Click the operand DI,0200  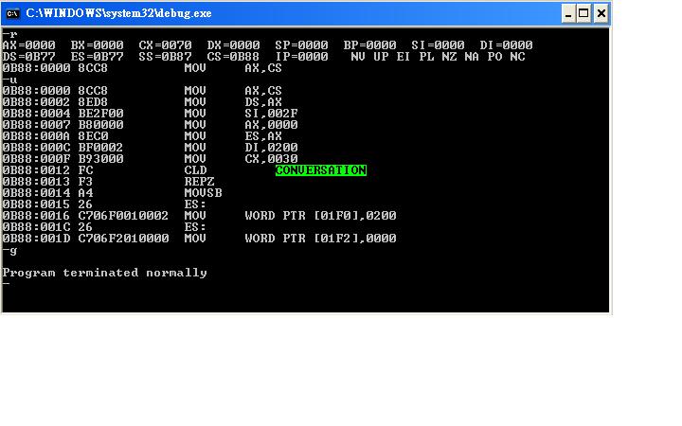point(272,148)
